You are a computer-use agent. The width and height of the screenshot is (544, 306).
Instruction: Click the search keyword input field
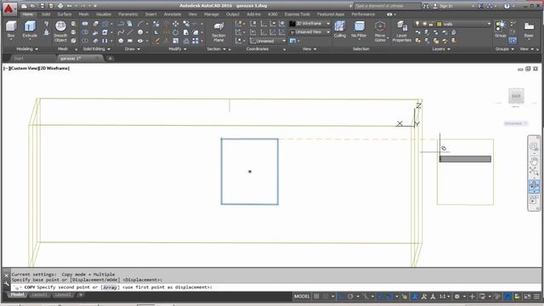[387, 6]
